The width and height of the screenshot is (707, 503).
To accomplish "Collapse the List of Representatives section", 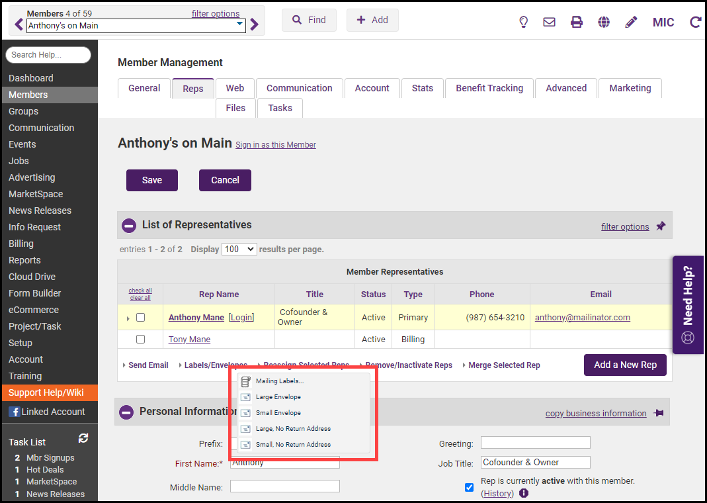I will coord(129,226).
